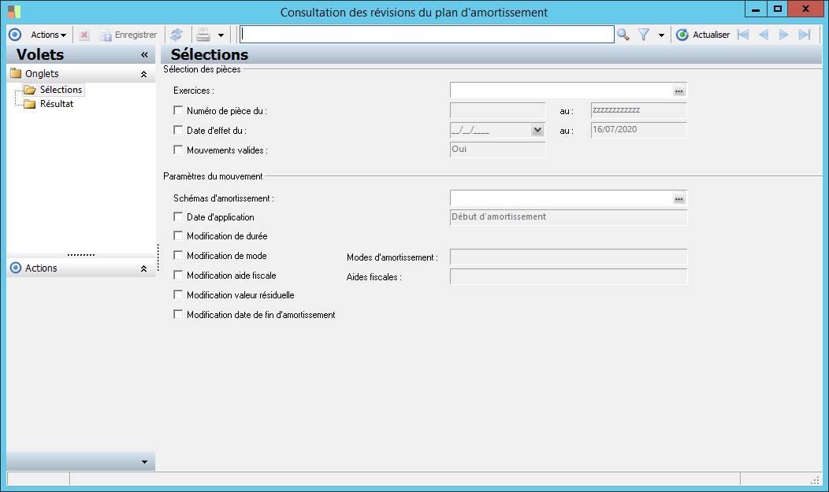829x492 pixels.
Task: Enable Modification de durée checkbox
Action: pos(178,236)
